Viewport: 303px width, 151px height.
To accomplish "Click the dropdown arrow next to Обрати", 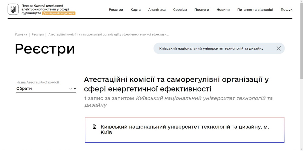I will [75, 89].
